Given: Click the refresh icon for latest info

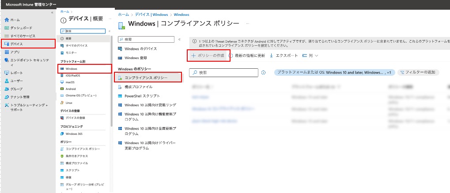Looking at the screenshot, I should click(x=230, y=56).
